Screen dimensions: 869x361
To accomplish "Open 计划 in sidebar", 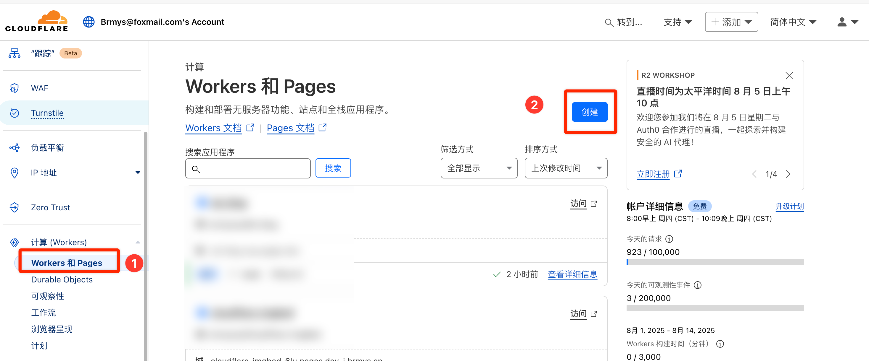I will click(x=39, y=346).
